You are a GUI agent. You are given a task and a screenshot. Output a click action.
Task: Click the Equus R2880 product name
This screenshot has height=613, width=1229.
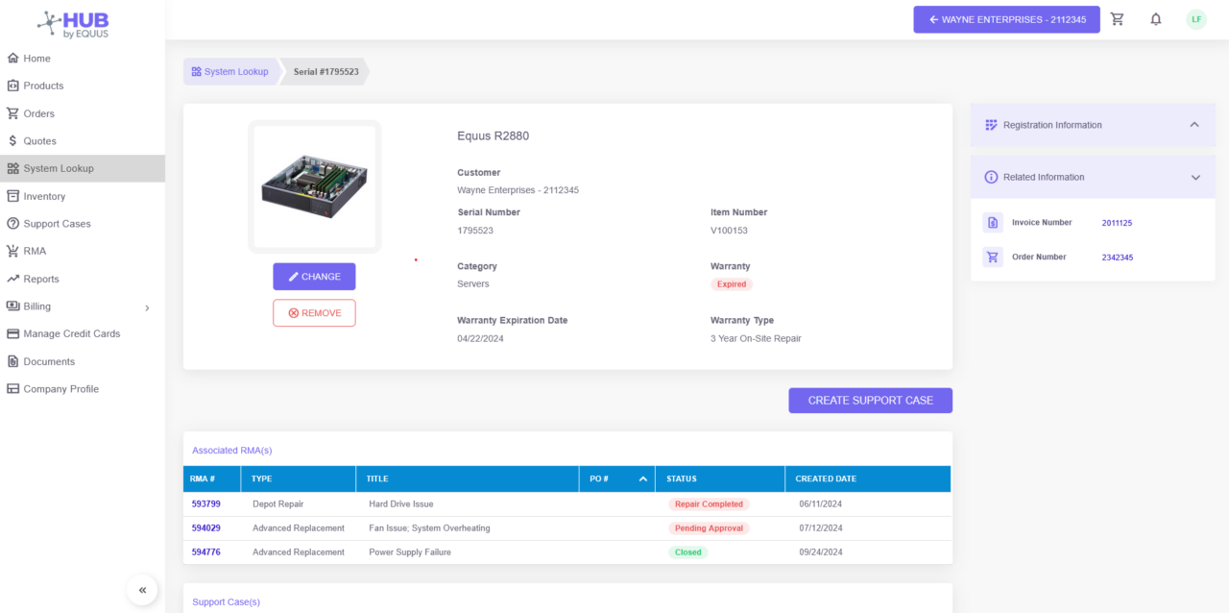coord(493,135)
